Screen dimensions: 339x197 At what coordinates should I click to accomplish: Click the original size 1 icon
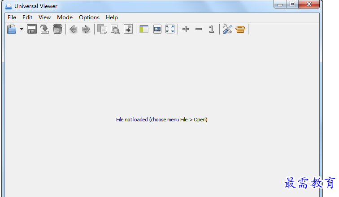pos(212,29)
